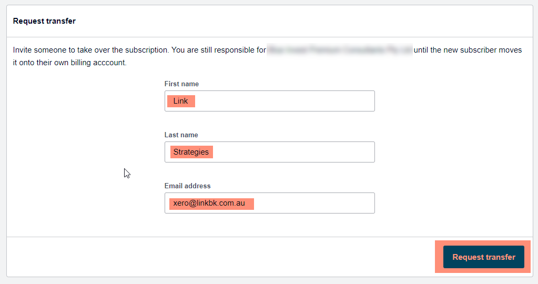Click the Last name label

click(x=181, y=135)
